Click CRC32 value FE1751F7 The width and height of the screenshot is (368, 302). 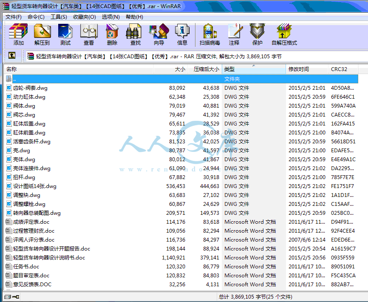click(x=343, y=186)
